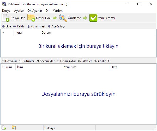The height and width of the screenshot is (131, 157).
Task: Add a rule with the Ekle plus icon
Action: pos(3,26)
